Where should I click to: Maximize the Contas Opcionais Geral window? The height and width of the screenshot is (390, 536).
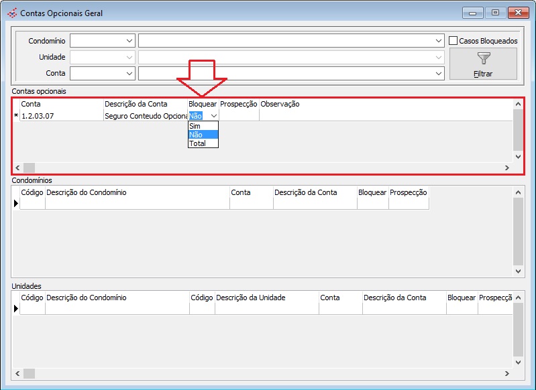tap(496, 13)
